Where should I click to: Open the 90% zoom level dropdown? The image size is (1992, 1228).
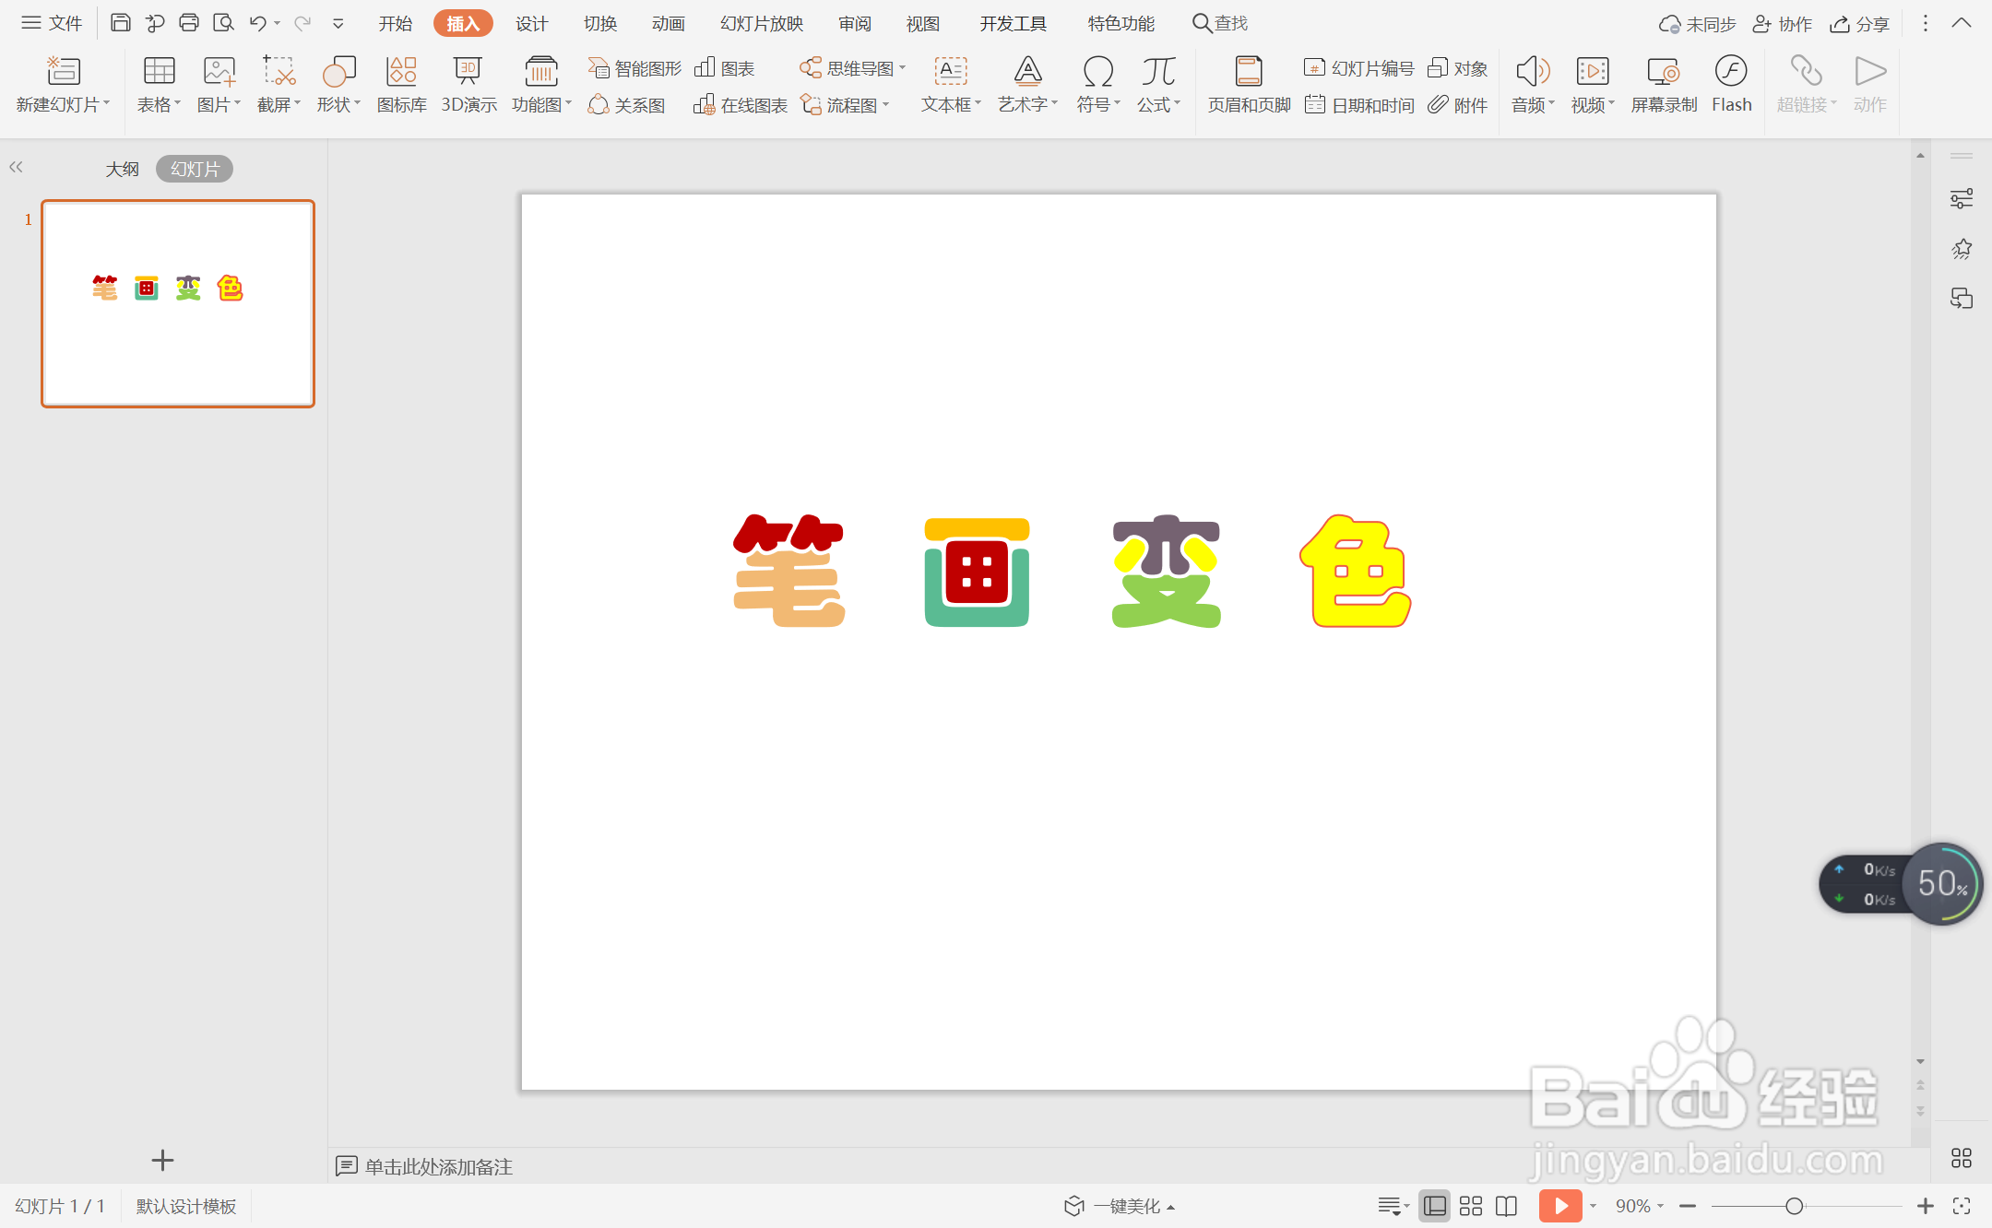click(1639, 1206)
